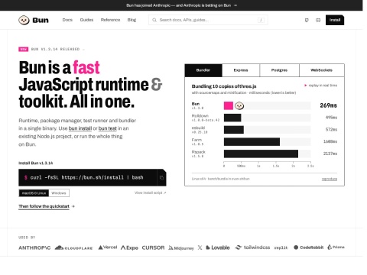
Task: Click the 269ms result value
Action: [328, 105]
